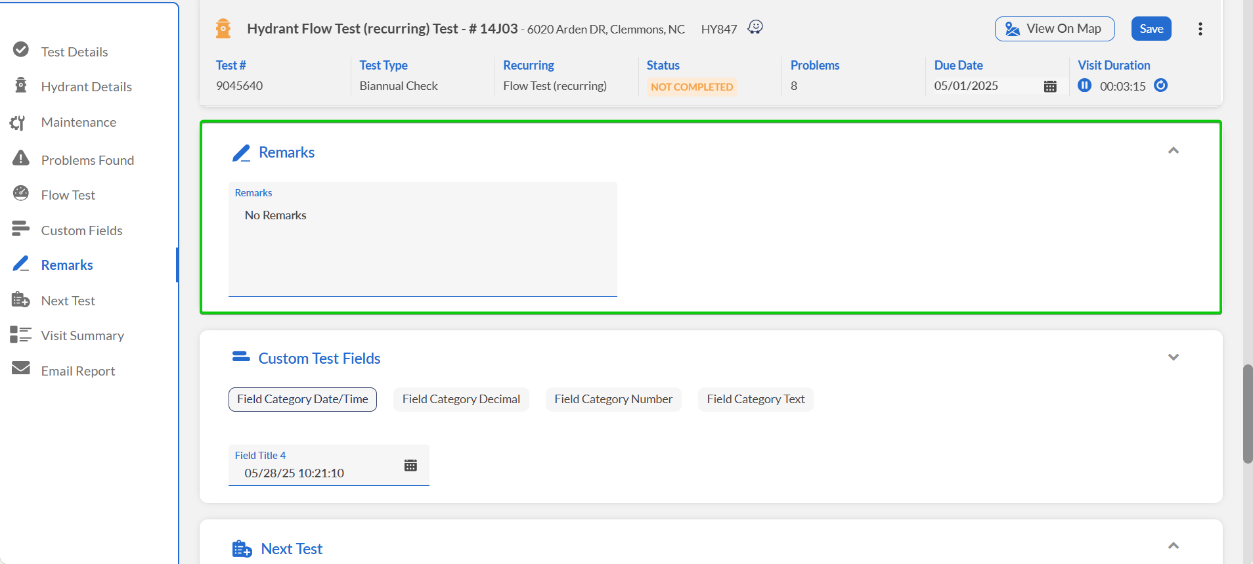The image size is (1253, 564).
Task: Click the Save button
Action: [1151, 29]
